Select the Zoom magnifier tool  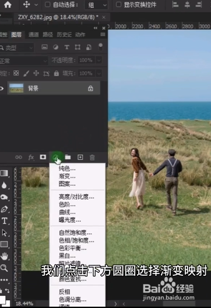point(4,268)
